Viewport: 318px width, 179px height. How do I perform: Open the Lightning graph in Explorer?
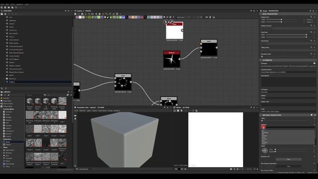coord(12,20)
